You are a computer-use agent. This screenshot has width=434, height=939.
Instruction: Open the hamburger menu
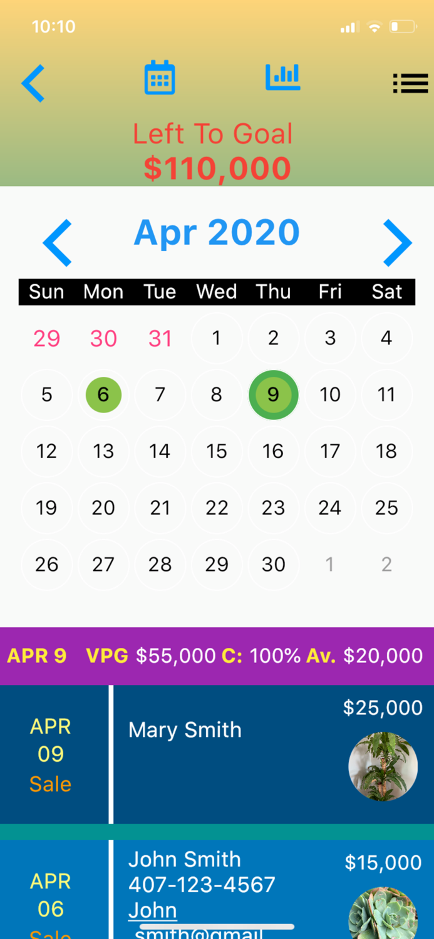411,83
